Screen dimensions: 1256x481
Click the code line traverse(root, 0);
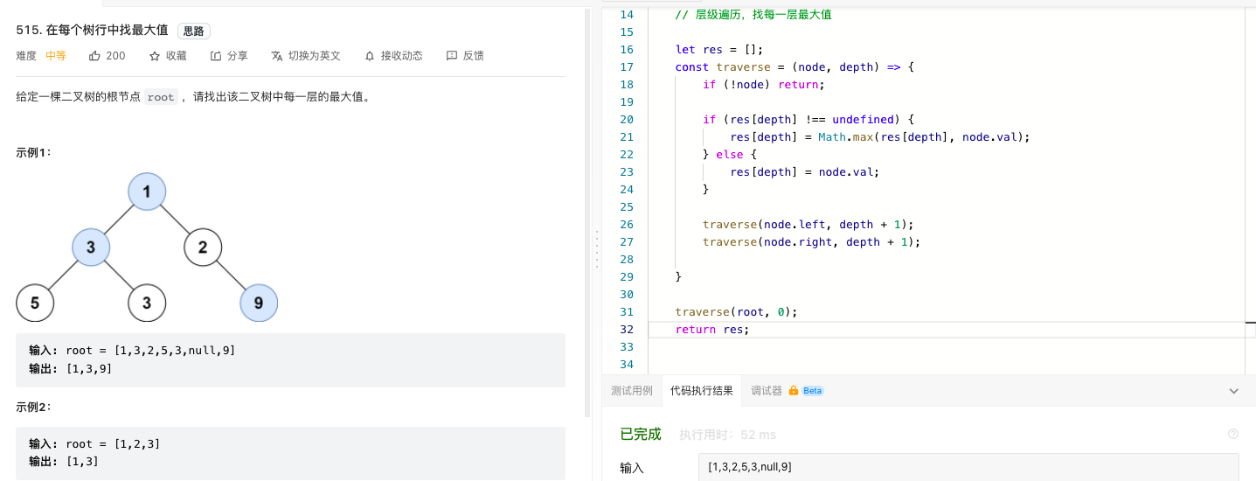[736, 312]
